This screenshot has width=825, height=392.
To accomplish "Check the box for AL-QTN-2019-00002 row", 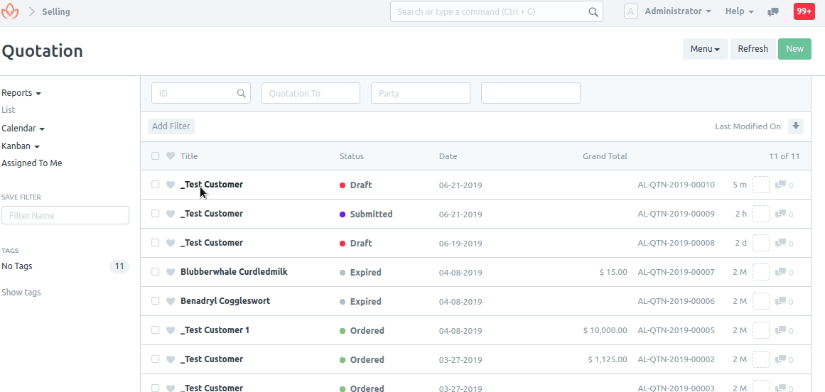I will 155,359.
